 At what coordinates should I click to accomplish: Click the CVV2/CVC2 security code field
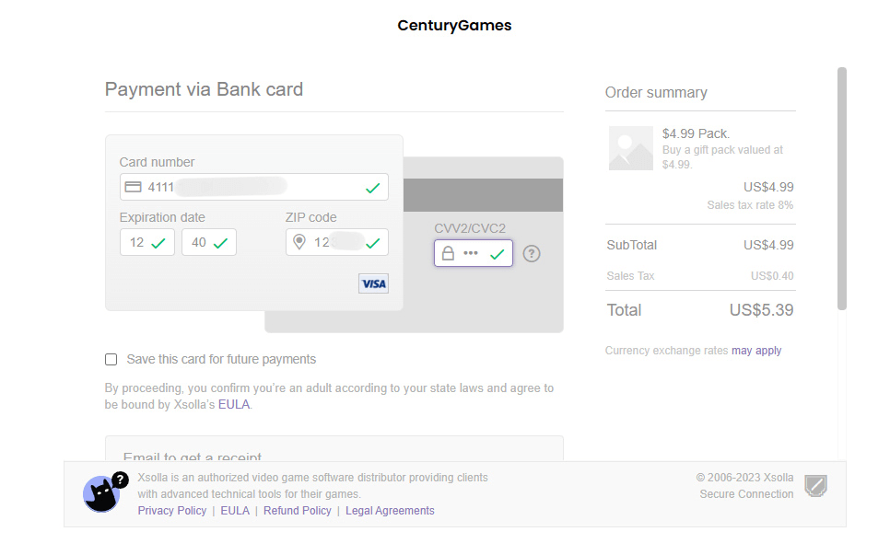tap(473, 253)
